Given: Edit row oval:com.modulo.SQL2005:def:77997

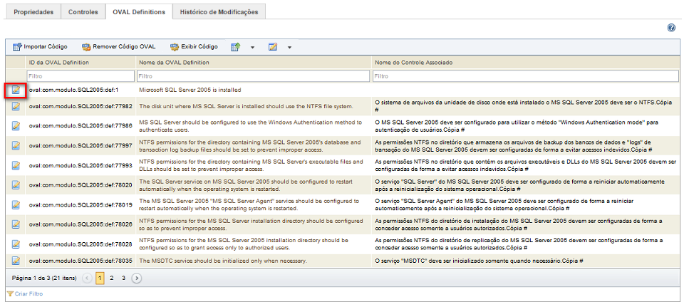Looking at the screenshot, I should point(16,145).
